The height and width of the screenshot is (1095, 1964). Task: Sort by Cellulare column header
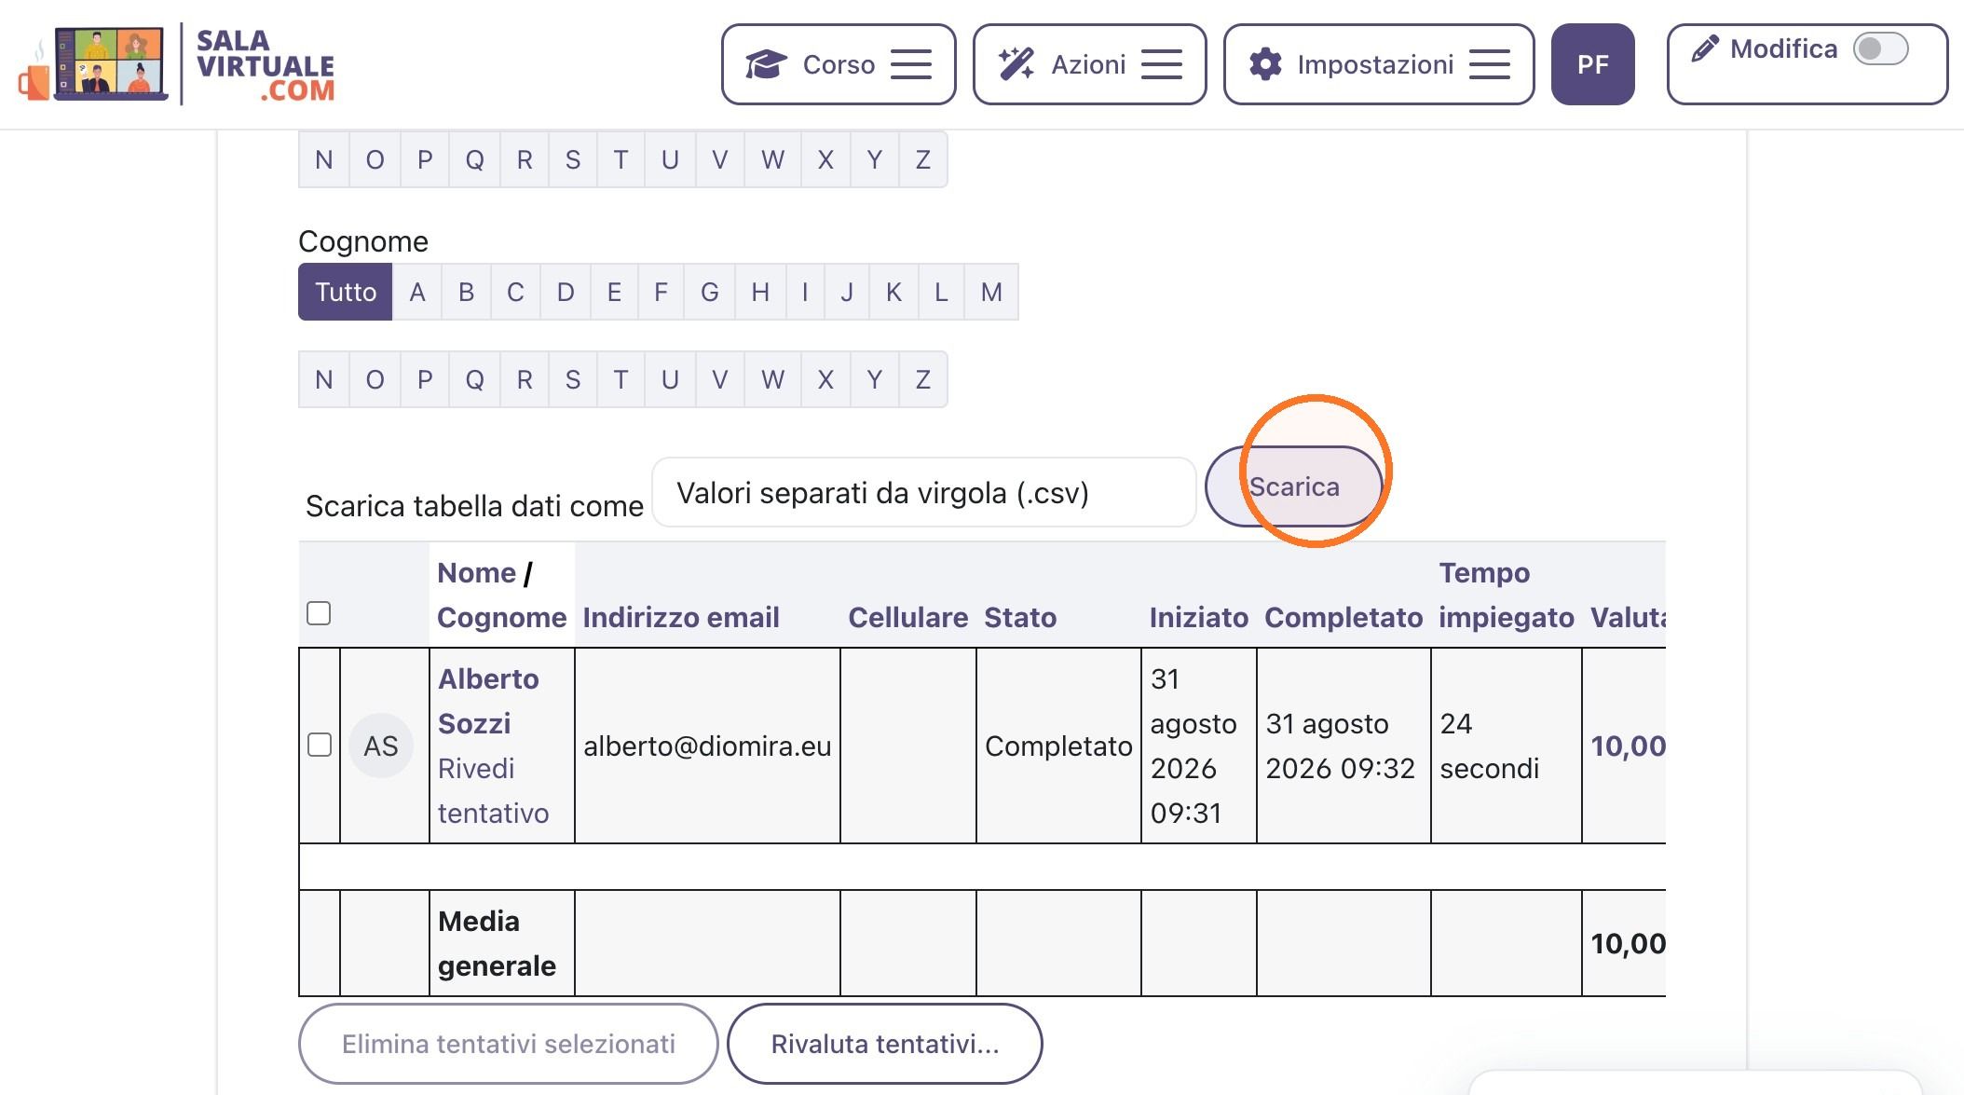click(x=907, y=617)
